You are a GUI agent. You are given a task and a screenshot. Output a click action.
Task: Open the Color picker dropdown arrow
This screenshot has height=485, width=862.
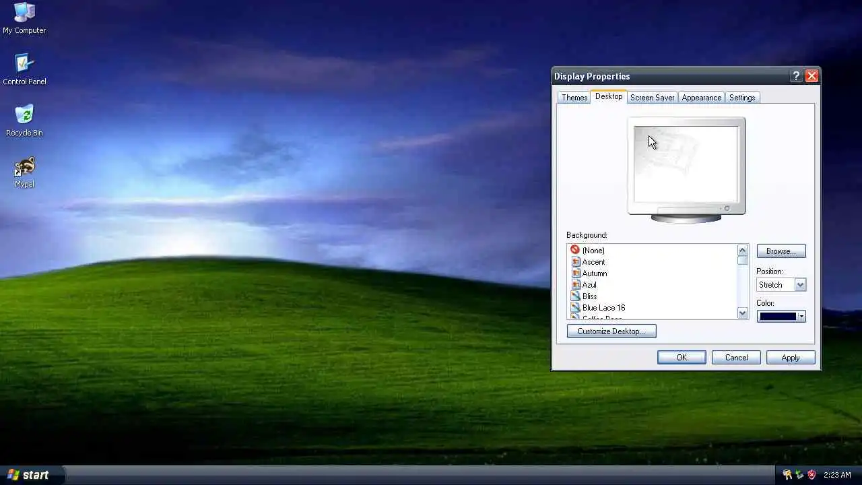pyautogui.click(x=801, y=317)
